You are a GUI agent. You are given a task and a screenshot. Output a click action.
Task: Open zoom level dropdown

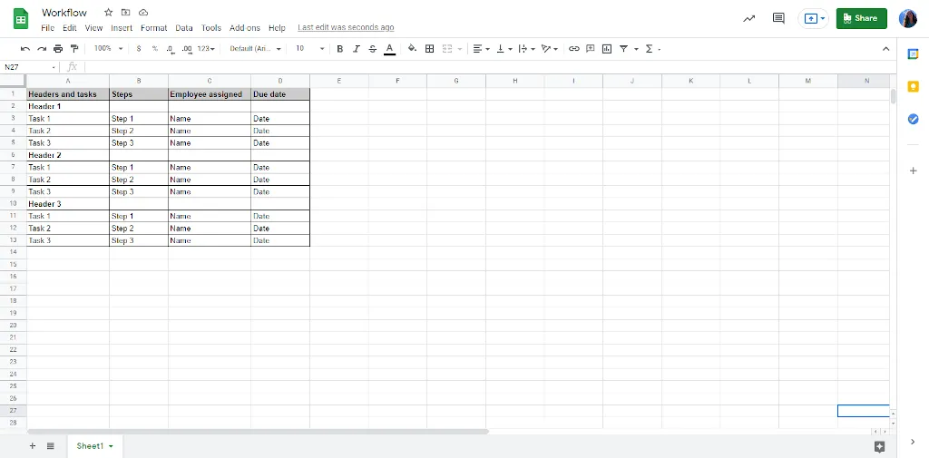click(109, 49)
